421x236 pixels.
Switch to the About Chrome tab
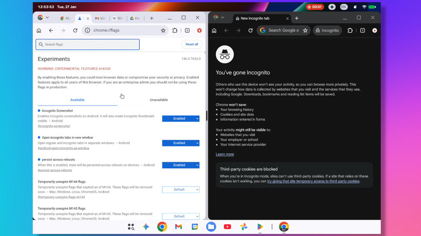(x=65, y=18)
